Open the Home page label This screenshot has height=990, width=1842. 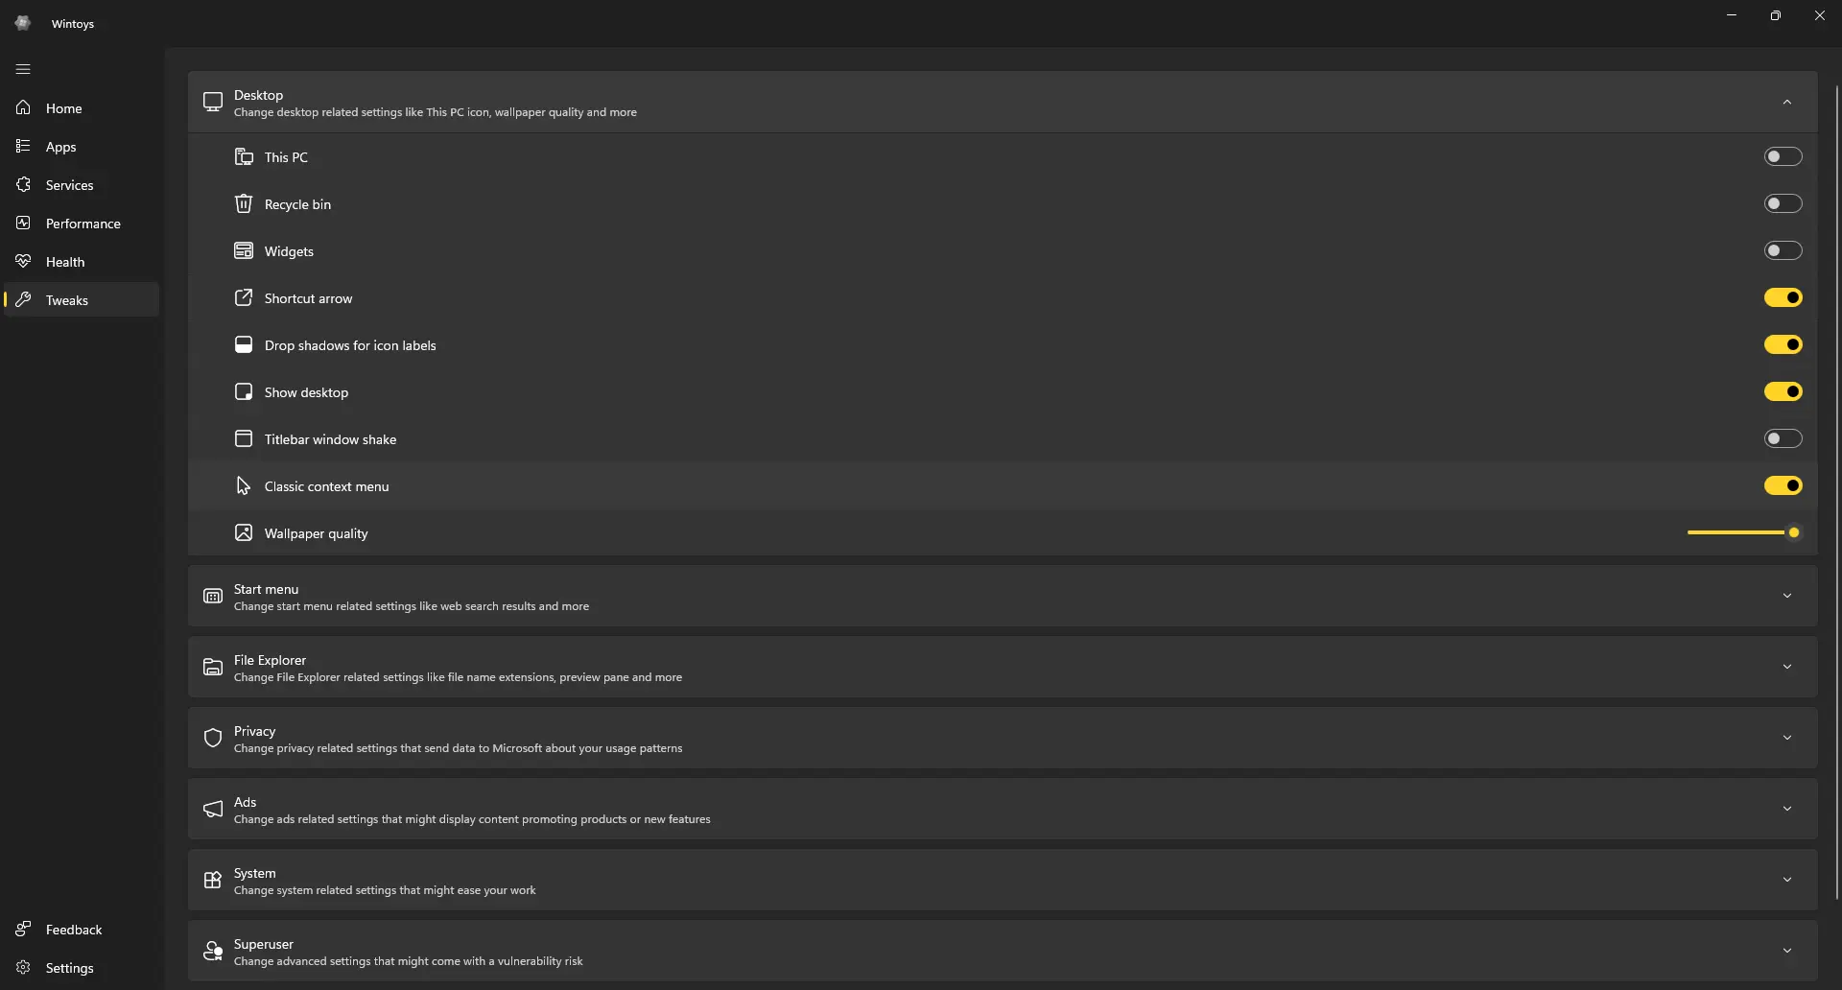[63, 108]
